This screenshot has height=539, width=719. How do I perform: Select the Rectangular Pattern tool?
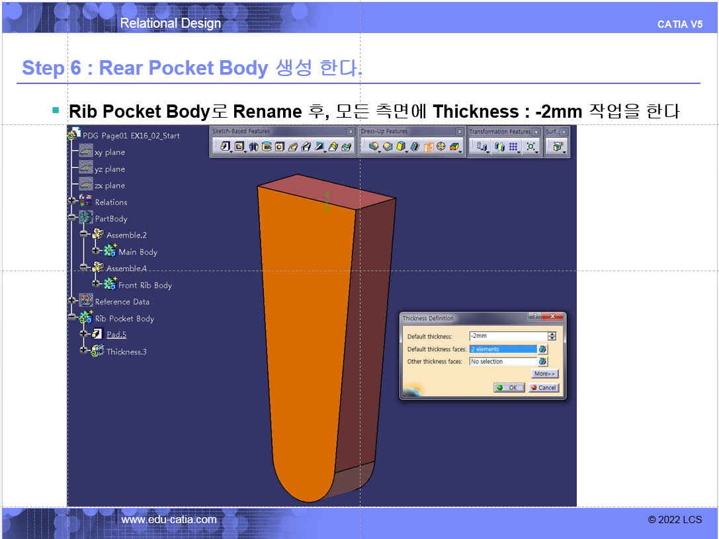click(513, 147)
